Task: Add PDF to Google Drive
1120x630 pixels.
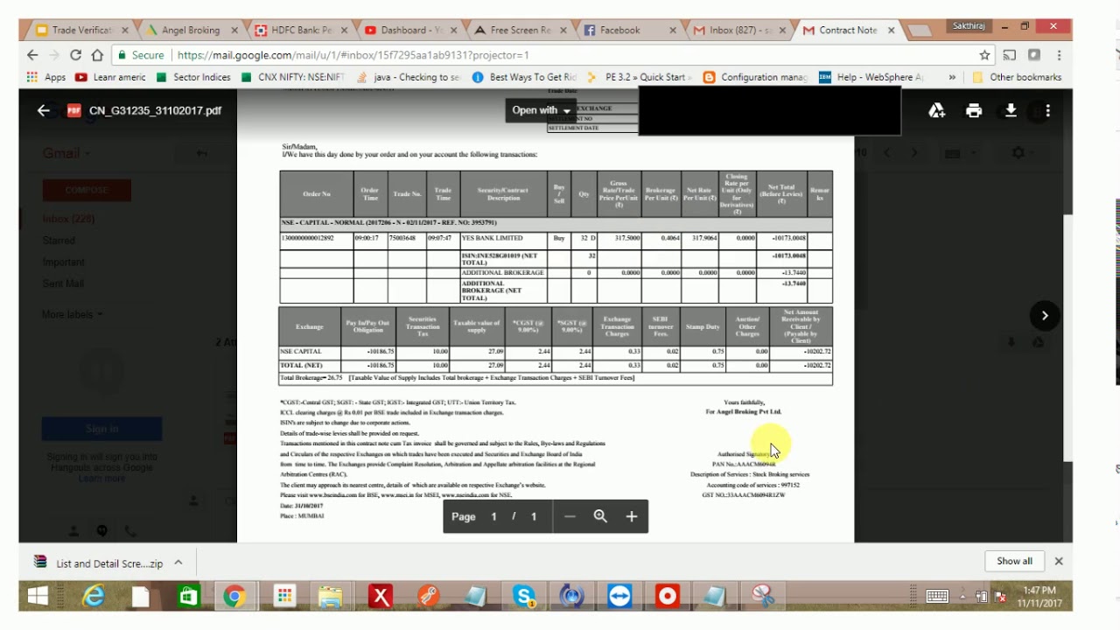Action: 936,110
